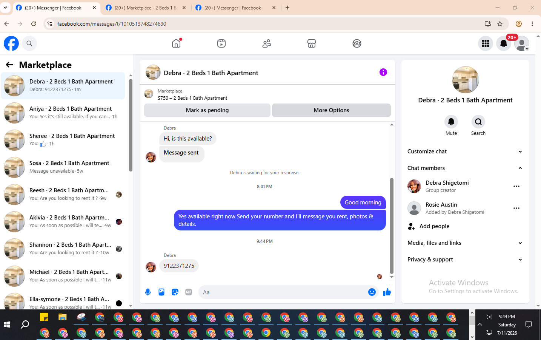Select the first Messenger tab
Screen dimensions: 541x340
pos(56,8)
